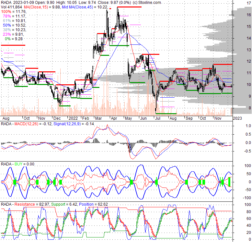This screenshot has height=242, width=252.
Task: Click the 2022 year label on the time axis
Action: [x=73, y=118]
